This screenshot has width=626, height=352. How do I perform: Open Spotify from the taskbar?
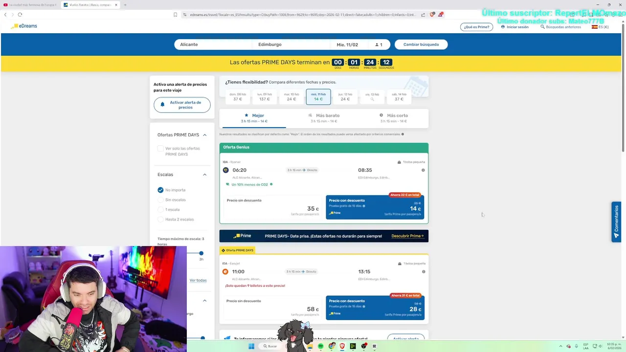click(321, 346)
